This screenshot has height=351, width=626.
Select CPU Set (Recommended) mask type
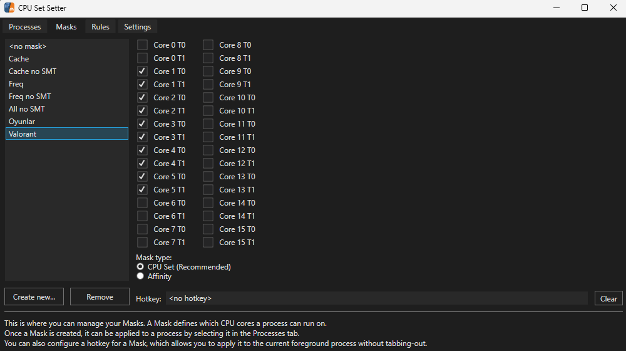point(140,266)
